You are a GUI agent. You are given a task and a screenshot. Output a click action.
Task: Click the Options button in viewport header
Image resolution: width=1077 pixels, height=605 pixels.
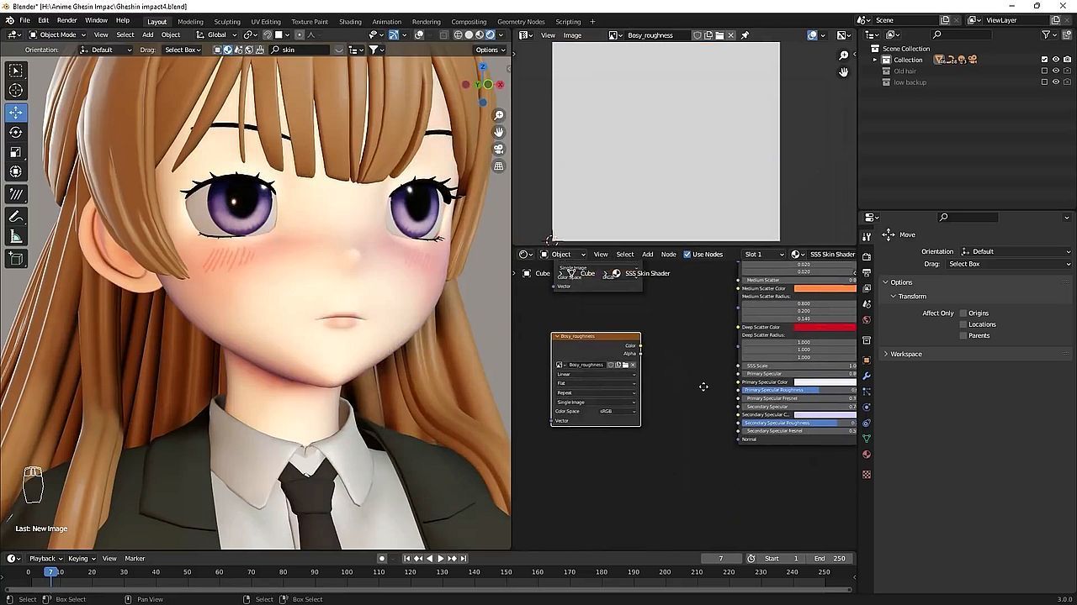point(489,50)
